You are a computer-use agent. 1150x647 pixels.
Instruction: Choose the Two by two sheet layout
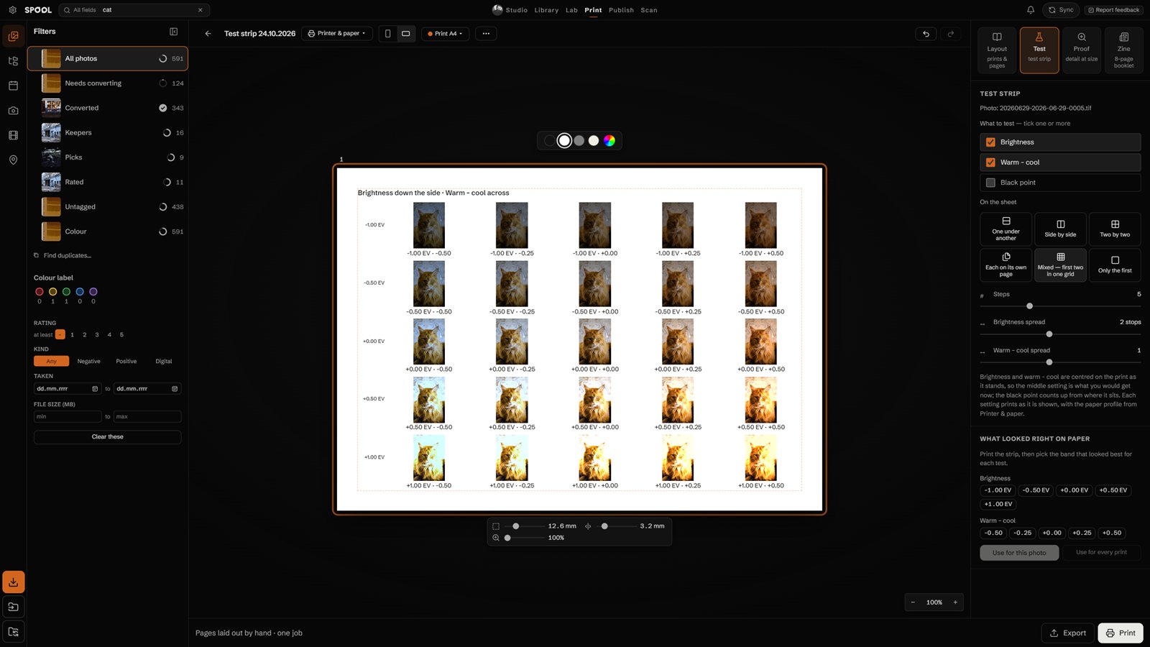click(1115, 229)
